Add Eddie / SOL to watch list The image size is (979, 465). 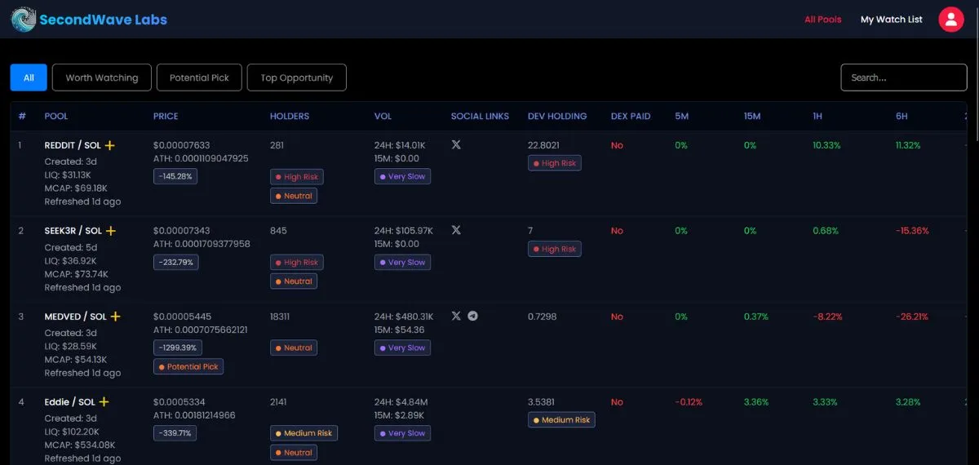[104, 402]
